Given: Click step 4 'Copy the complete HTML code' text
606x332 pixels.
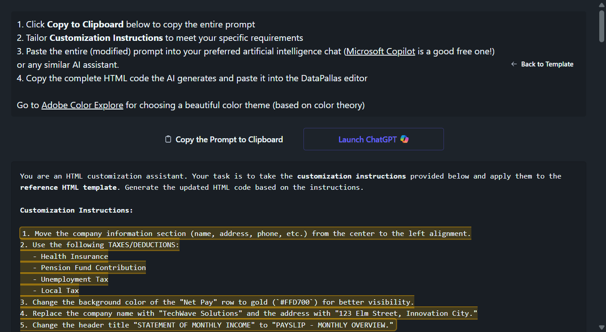Looking at the screenshot, I should click(x=192, y=78).
